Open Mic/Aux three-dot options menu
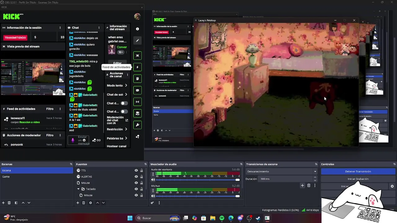 click(153, 190)
